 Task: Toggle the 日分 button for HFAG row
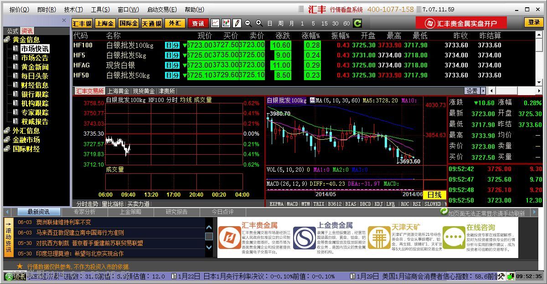tap(172, 65)
